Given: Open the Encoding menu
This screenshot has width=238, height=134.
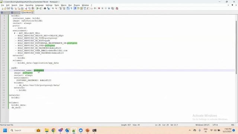Looking at the screenshot, I should (x=29, y=5).
